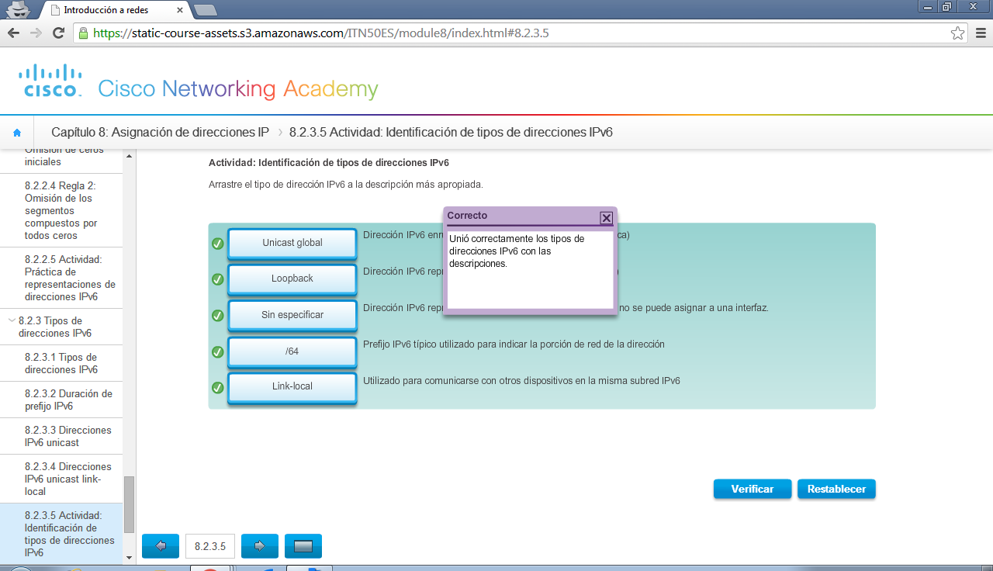Click the browser menu icon at top right
This screenshot has height=571, width=993.
[979, 33]
